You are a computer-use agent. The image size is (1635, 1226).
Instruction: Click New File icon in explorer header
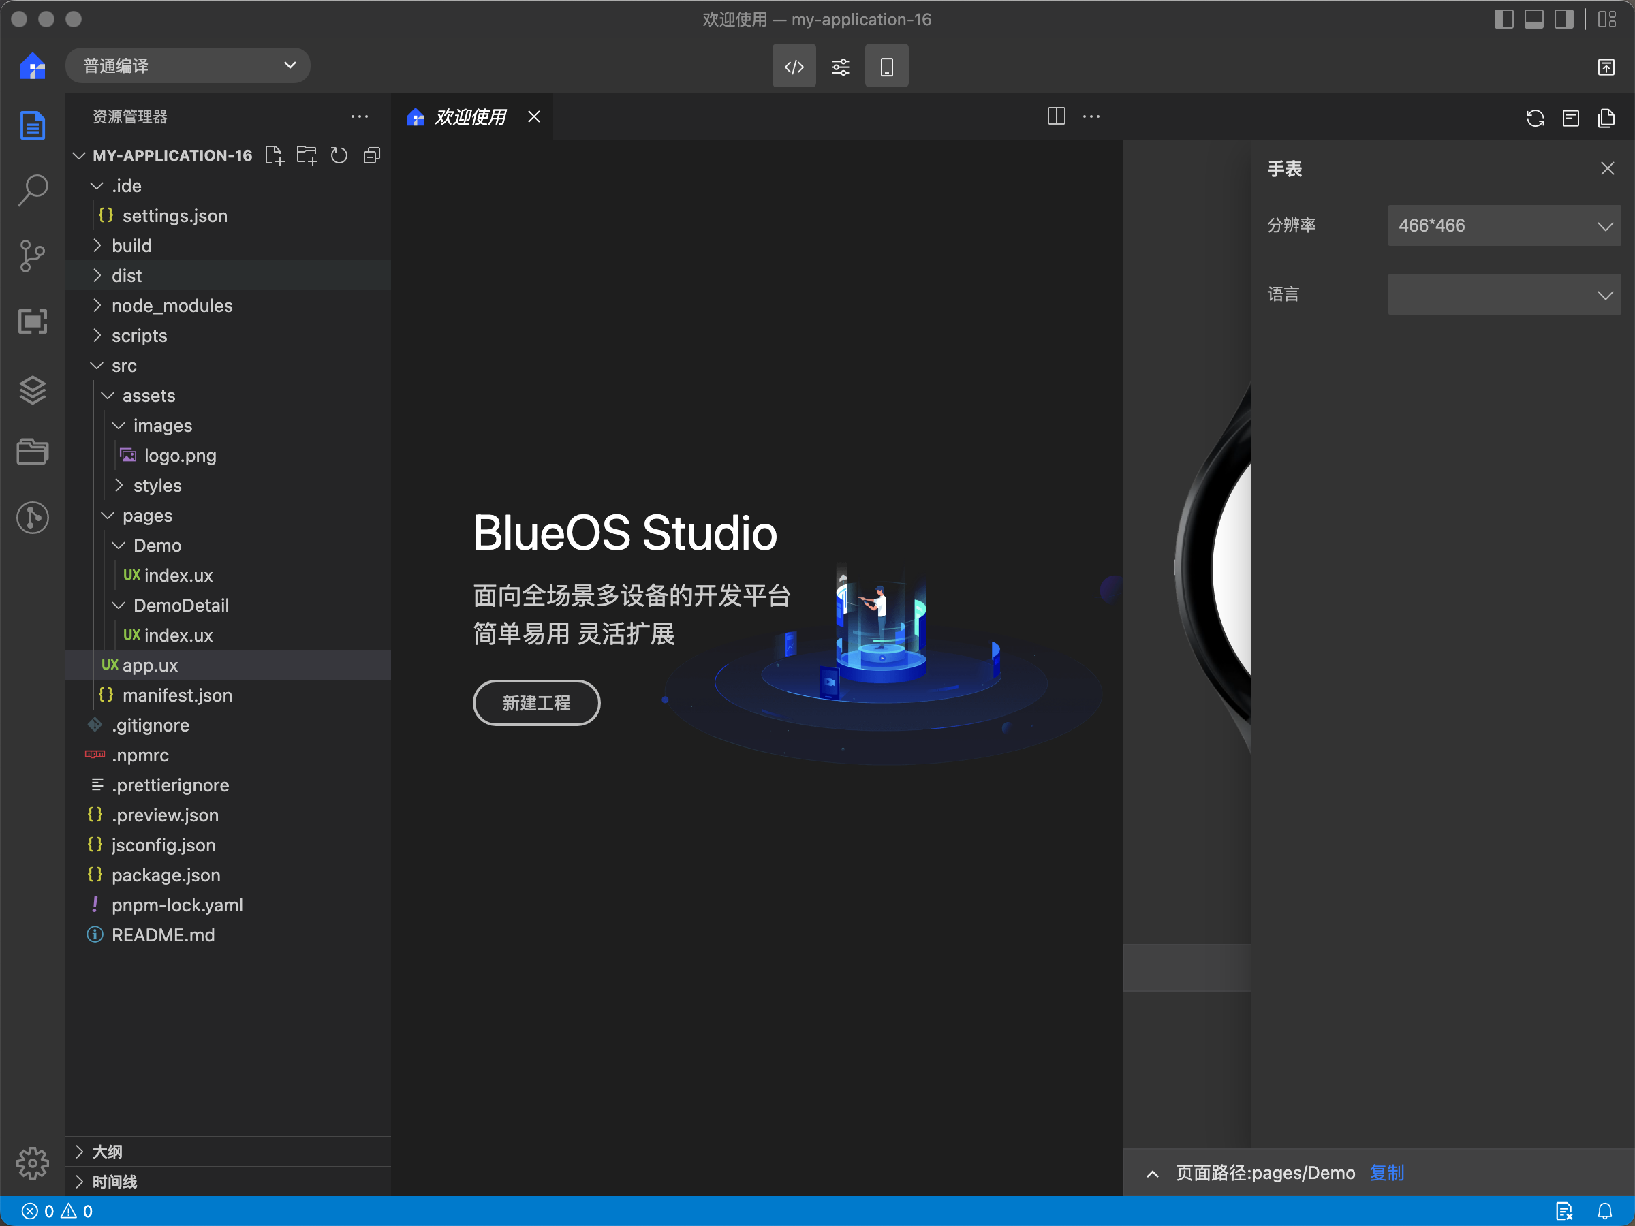[275, 155]
